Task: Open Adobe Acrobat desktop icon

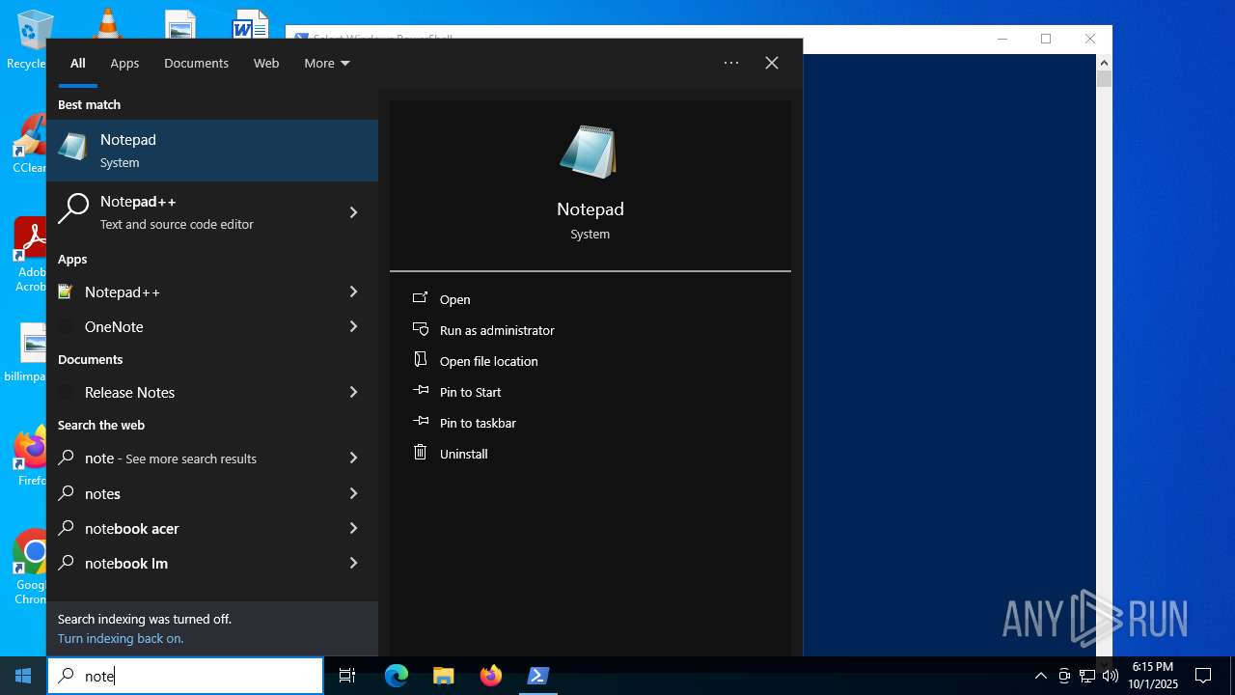Action: pos(31,255)
